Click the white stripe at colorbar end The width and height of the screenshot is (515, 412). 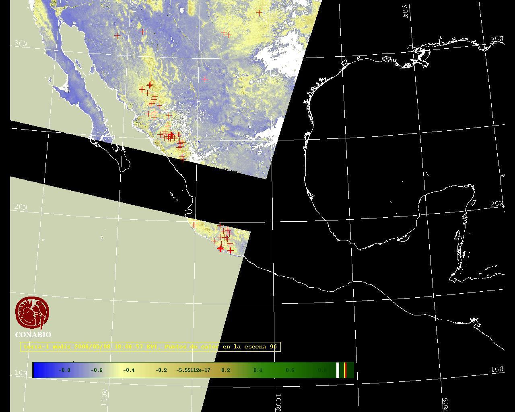pos(338,370)
